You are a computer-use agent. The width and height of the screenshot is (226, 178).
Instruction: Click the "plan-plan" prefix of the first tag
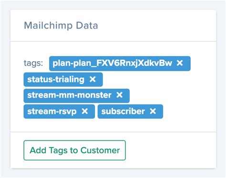click(72, 63)
